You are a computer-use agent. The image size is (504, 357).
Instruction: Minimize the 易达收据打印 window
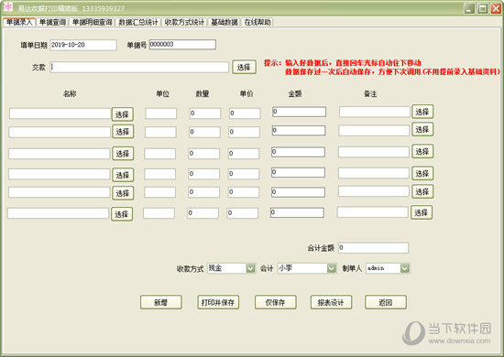(x=469, y=8)
